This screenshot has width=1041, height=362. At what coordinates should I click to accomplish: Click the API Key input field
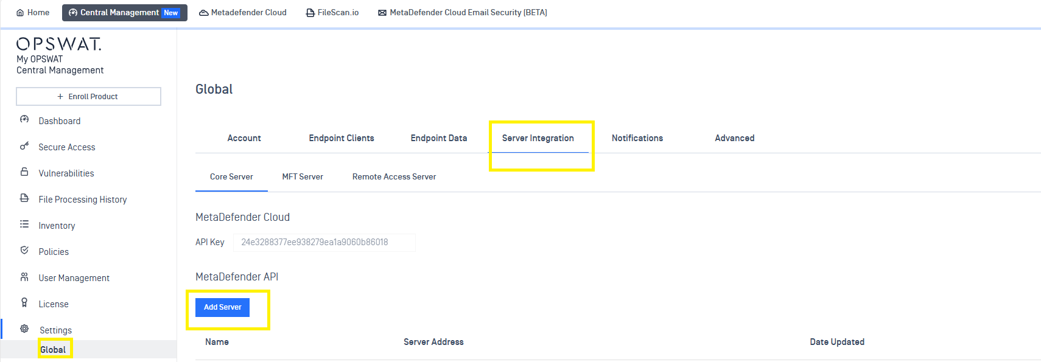click(324, 242)
